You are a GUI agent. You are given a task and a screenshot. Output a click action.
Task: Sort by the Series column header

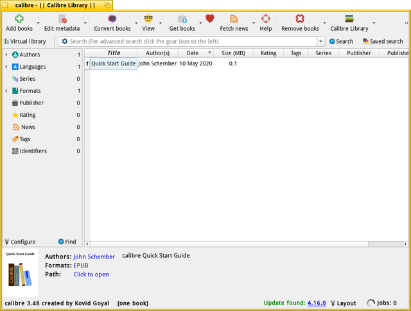click(323, 53)
